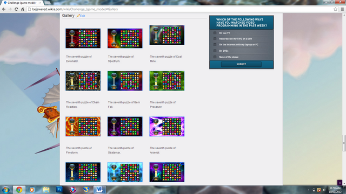Open the Preserver seventh puzzle thumbnail
Screen dimensions: 346x194
(x=167, y=81)
